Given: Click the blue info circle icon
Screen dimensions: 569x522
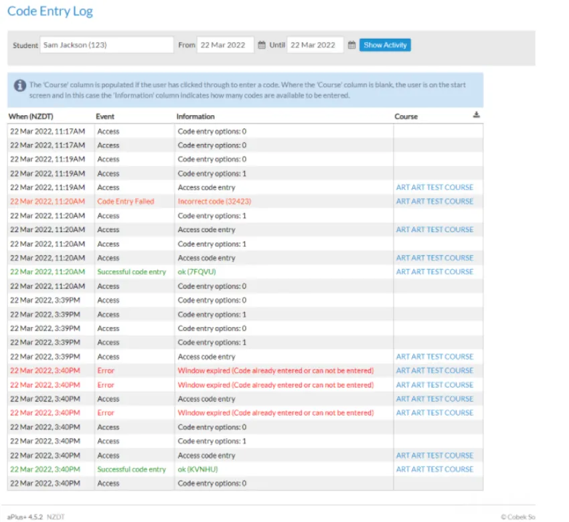Looking at the screenshot, I should (20, 86).
